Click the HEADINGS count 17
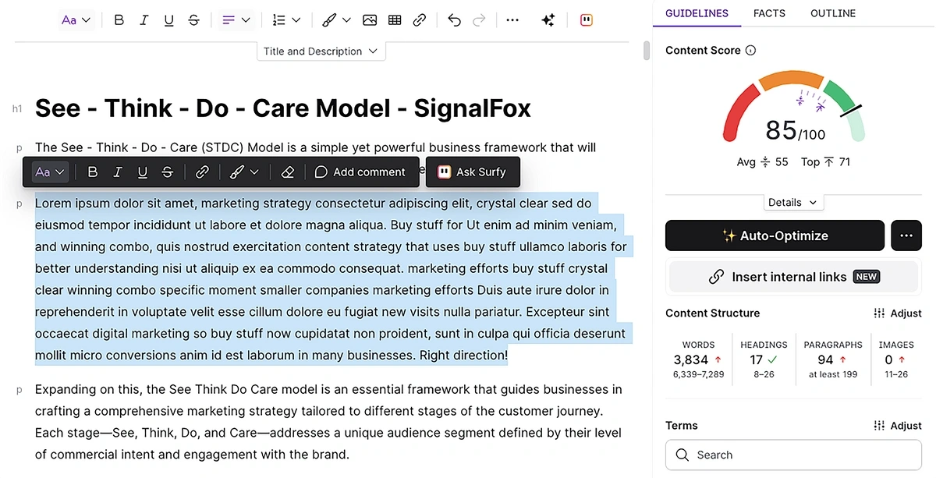Image resolution: width=936 pixels, height=478 pixels. (756, 360)
